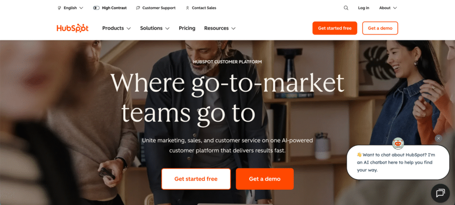This screenshot has height=205, width=455.
Task: Open the Resources navigation menu
Action: tap(220, 28)
